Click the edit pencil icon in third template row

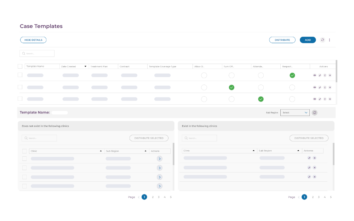coord(320,99)
